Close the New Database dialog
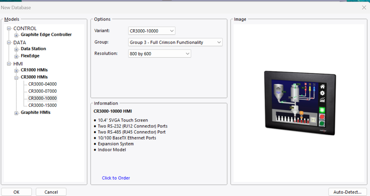The image size is (370, 196). pos(364,8)
